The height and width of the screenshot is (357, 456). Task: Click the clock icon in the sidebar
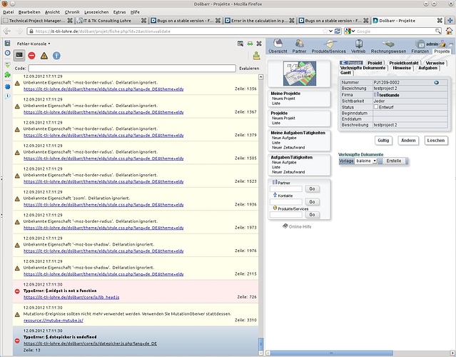pos(7,53)
